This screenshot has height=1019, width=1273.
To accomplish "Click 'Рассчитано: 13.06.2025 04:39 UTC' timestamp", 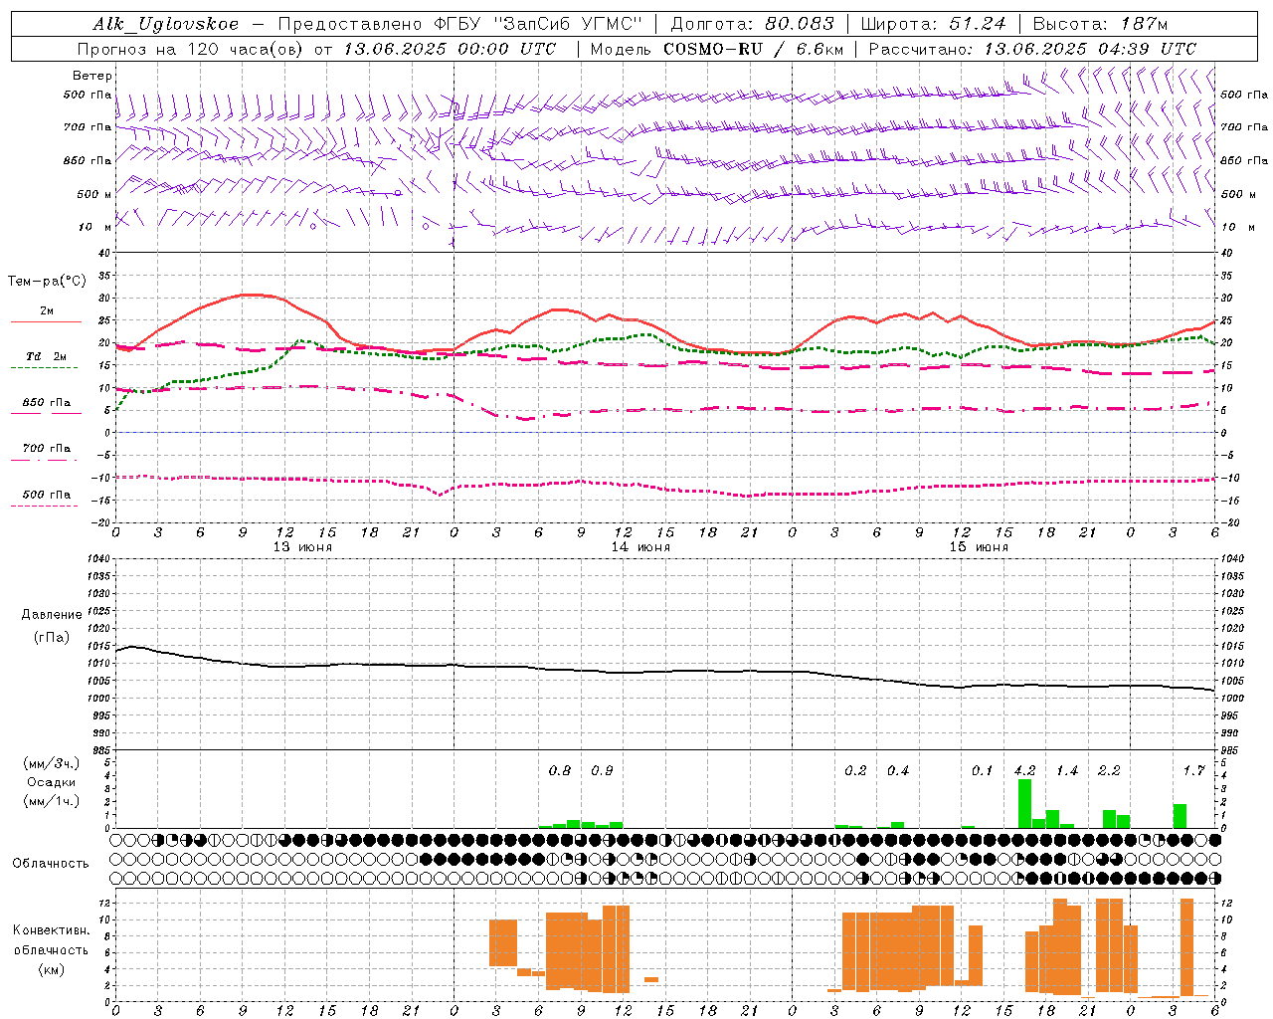I will tap(1032, 49).
